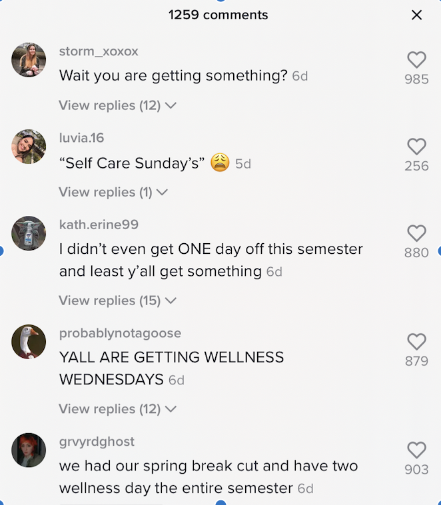Screen dimensions: 441x505
Task: Open luvia.16's avatar
Action: pos(29,147)
